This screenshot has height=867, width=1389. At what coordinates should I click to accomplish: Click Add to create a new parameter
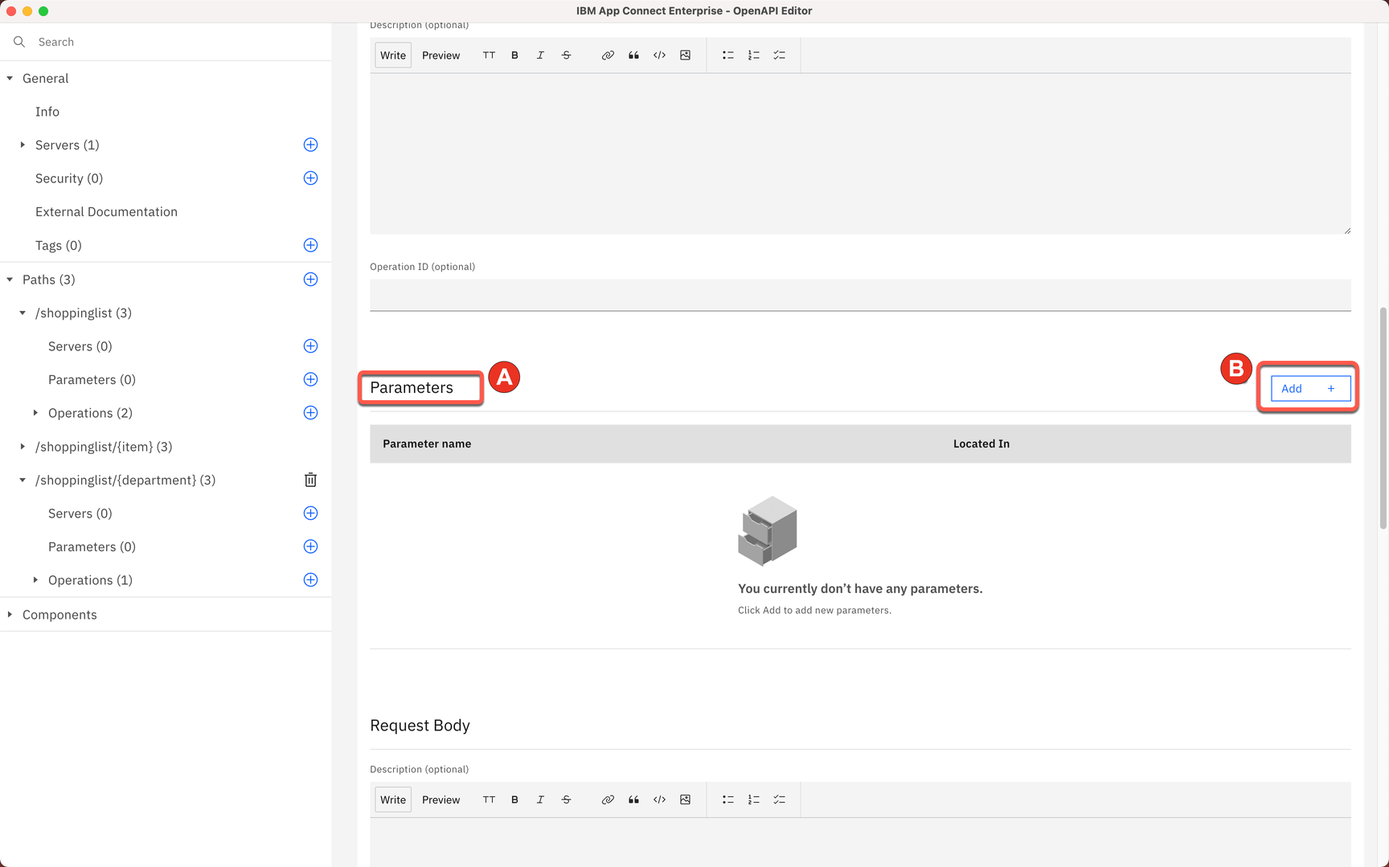pos(1308,388)
